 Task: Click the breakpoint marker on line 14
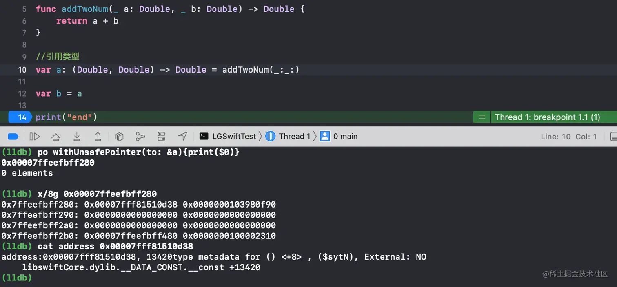point(20,117)
